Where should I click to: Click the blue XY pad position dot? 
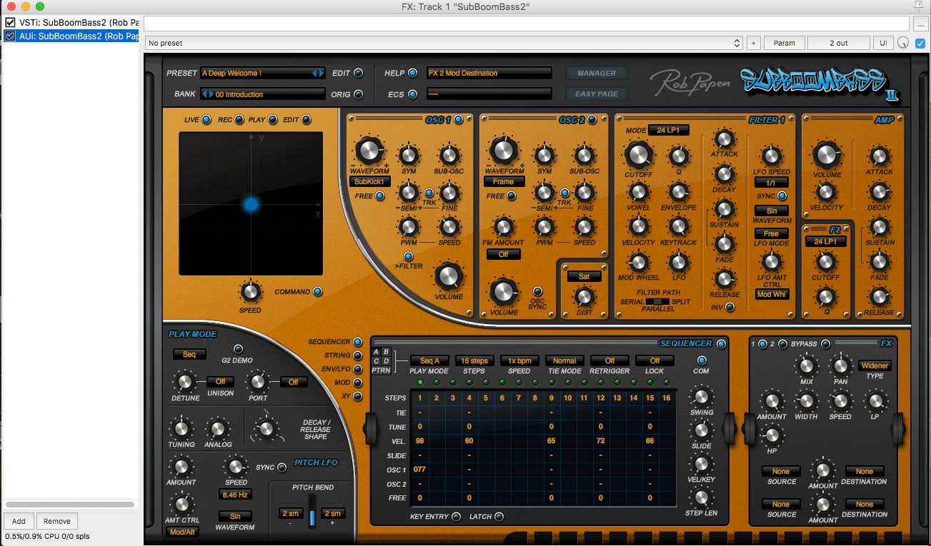coord(251,205)
